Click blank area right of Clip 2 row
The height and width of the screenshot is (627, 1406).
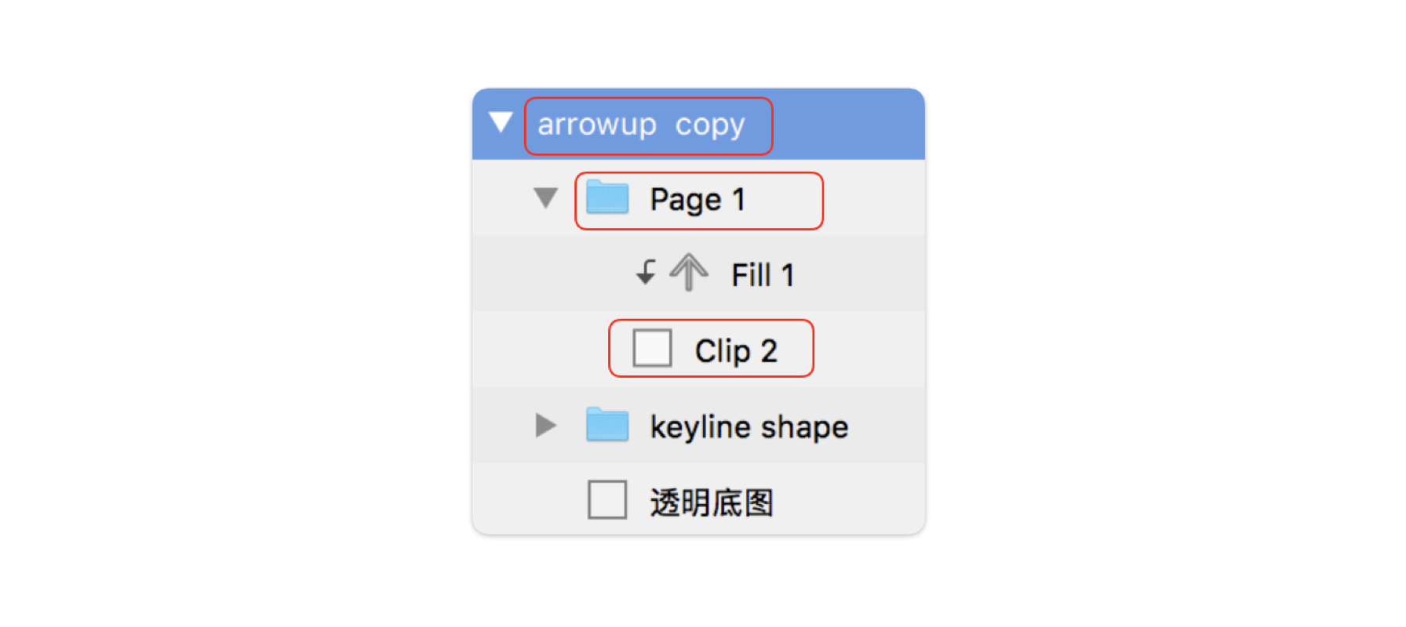click(x=871, y=350)
